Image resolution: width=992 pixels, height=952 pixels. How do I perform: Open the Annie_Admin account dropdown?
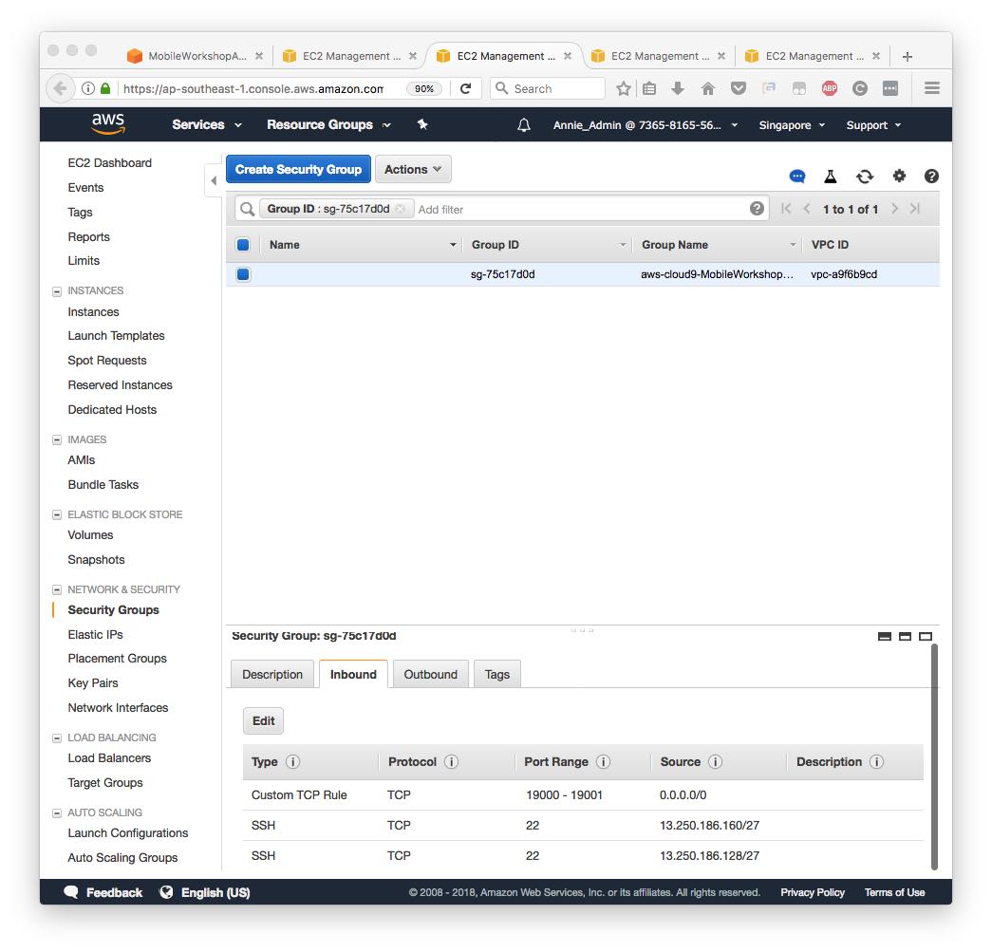click(646, 125)
